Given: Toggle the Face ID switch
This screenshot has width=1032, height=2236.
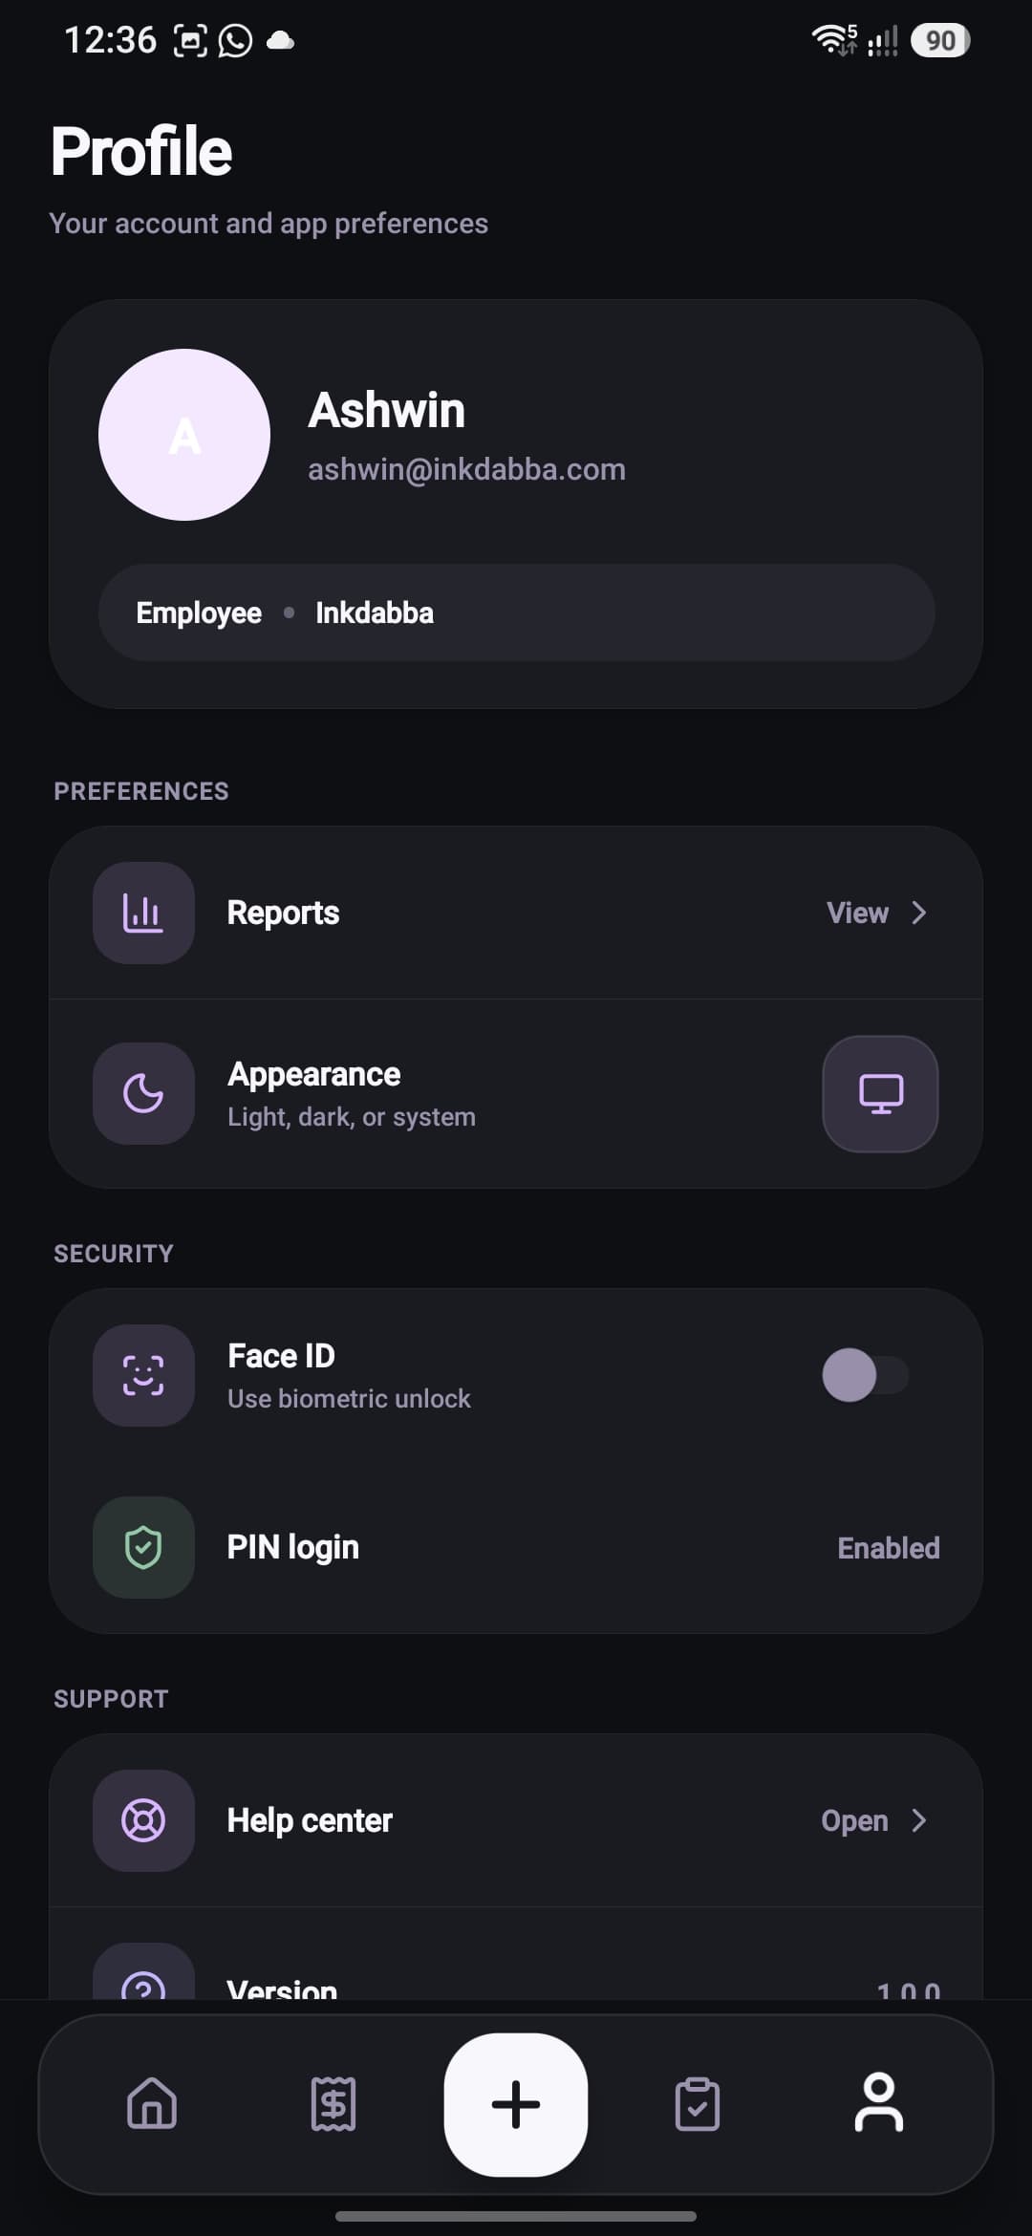Looking at the screenshot, I should click(x=866, y=1375).
